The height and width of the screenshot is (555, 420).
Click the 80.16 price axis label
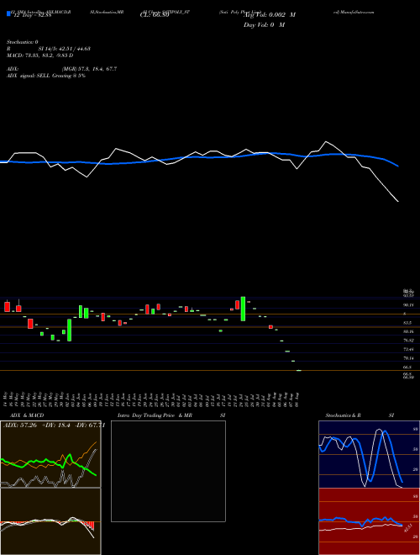(x=409, y=331)
